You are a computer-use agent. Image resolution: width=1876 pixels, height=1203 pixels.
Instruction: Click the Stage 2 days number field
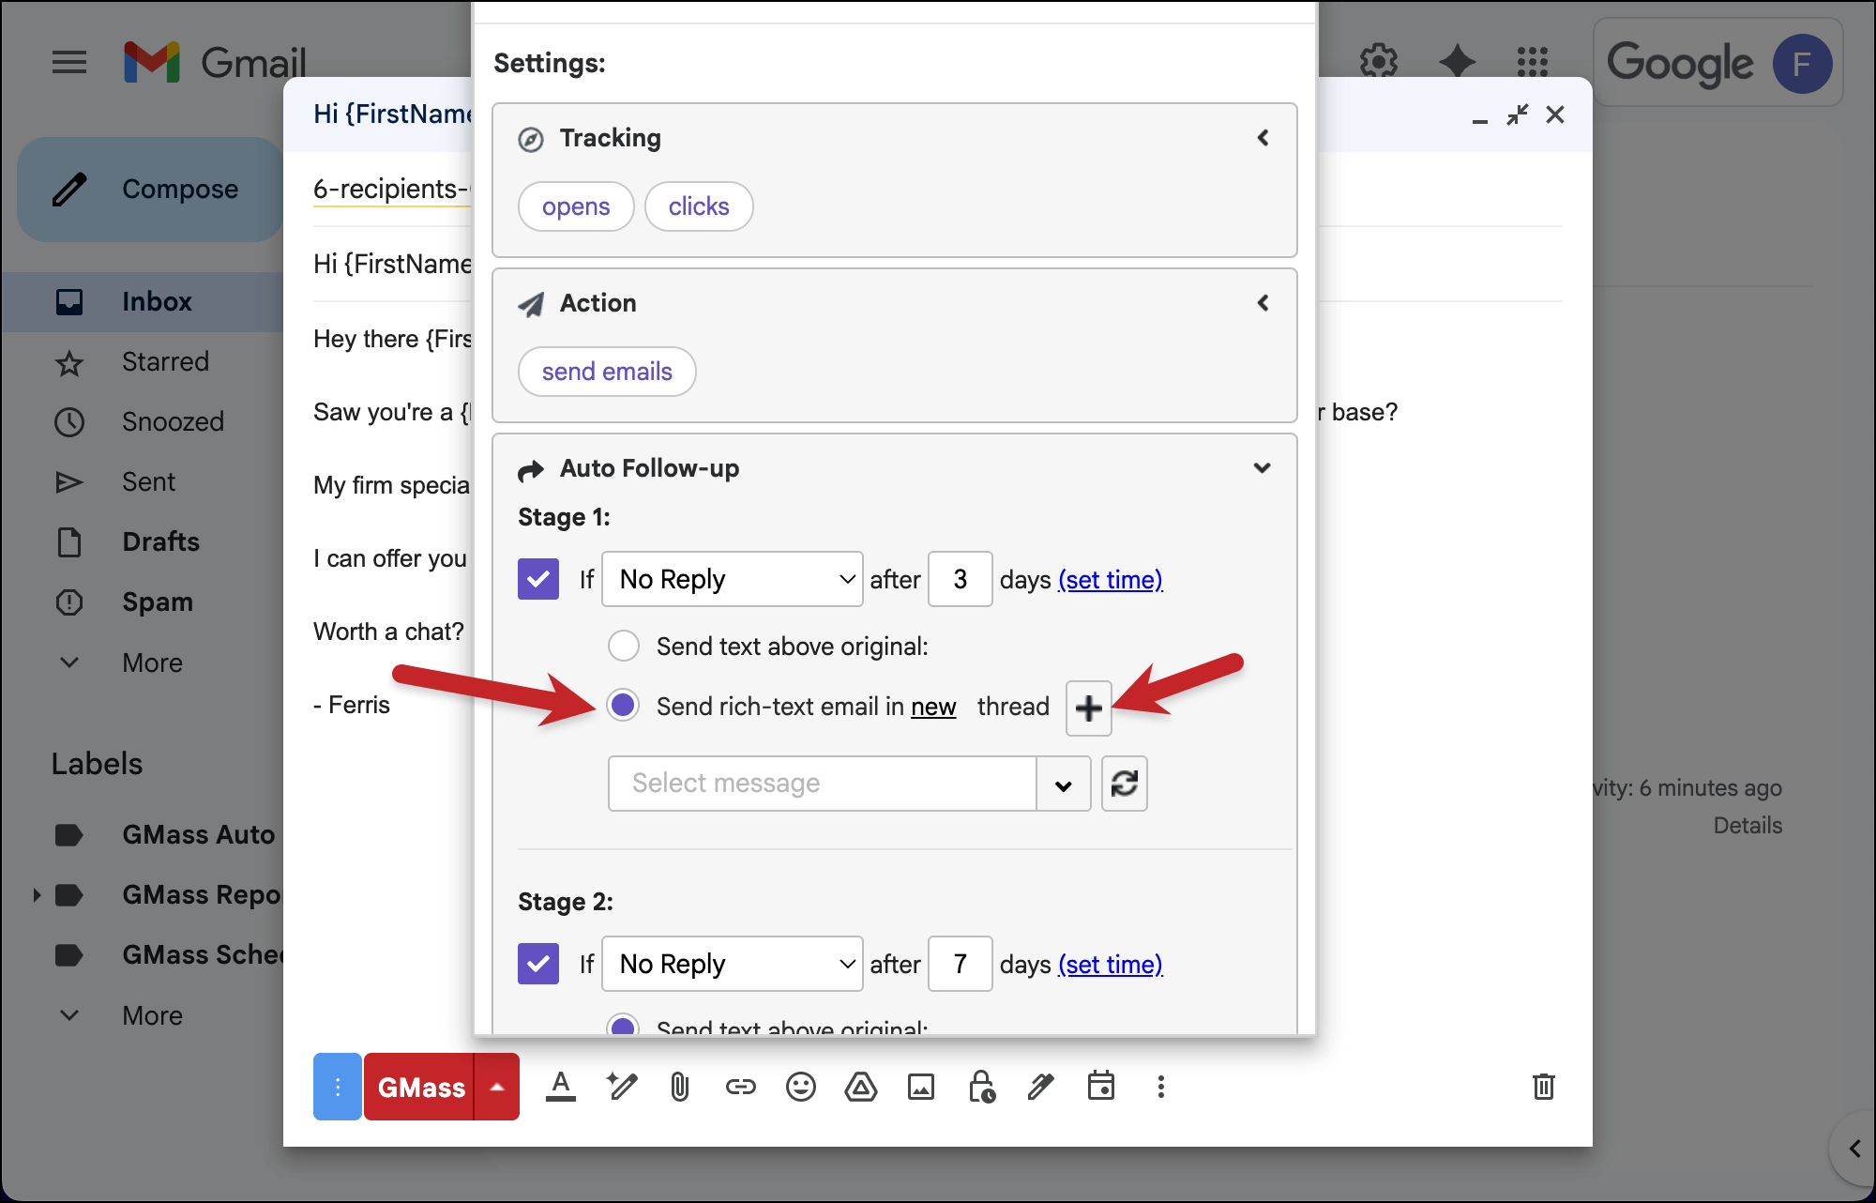(960, 964)
